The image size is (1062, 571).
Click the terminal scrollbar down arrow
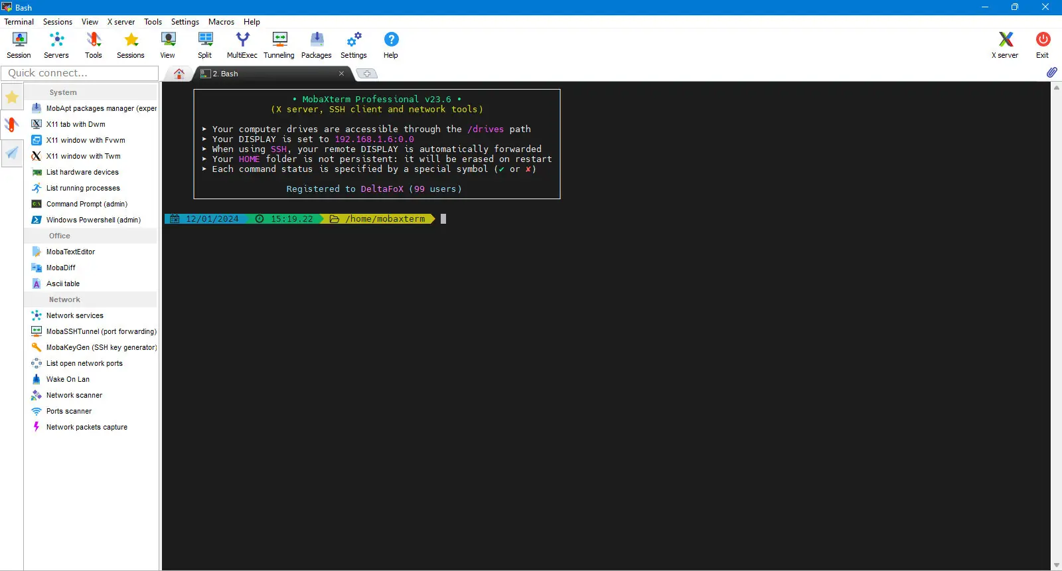(x=1057, y=566)
